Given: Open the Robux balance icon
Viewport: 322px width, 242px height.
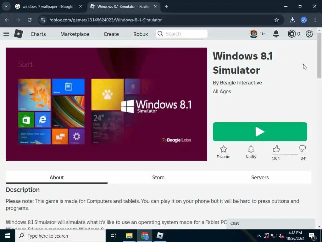Looking at the screenshot, I should [291, 34].
